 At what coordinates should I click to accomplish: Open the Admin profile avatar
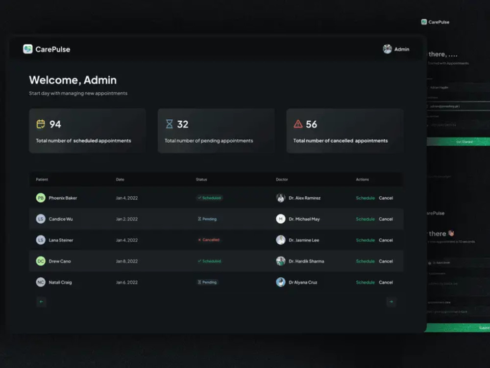[x=387, y=49]
